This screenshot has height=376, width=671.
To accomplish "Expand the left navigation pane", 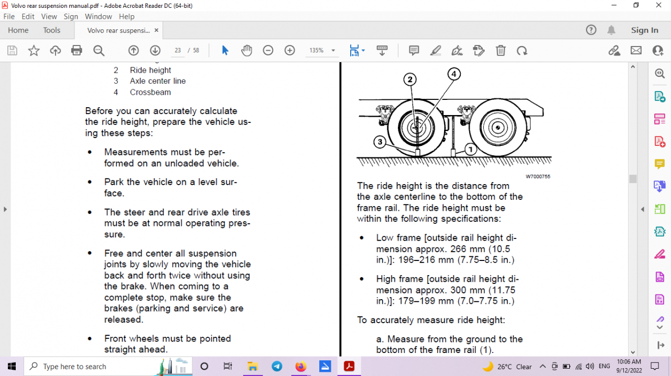I will pos(5,209).
